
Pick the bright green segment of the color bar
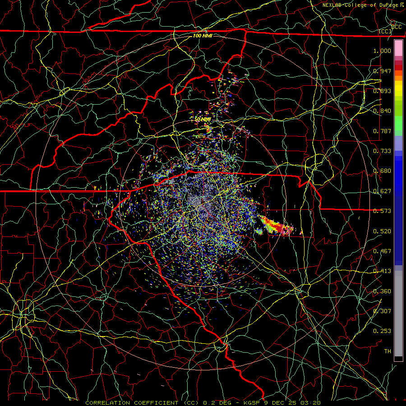(x=398, y=123)
